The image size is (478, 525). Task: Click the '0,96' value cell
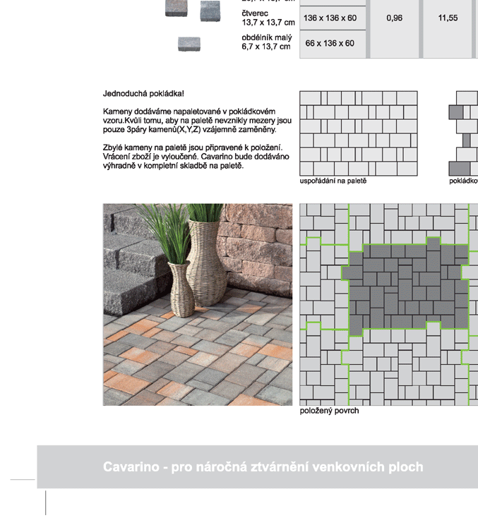394,18
